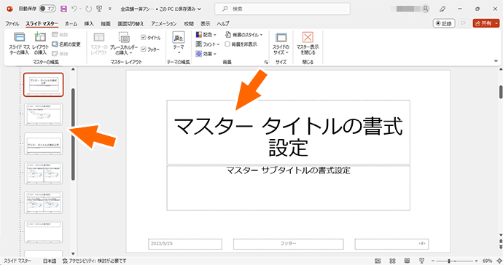Switch to Normal view in status bar
This screenshot has height=265, width=503.
(x=378, y=261)
